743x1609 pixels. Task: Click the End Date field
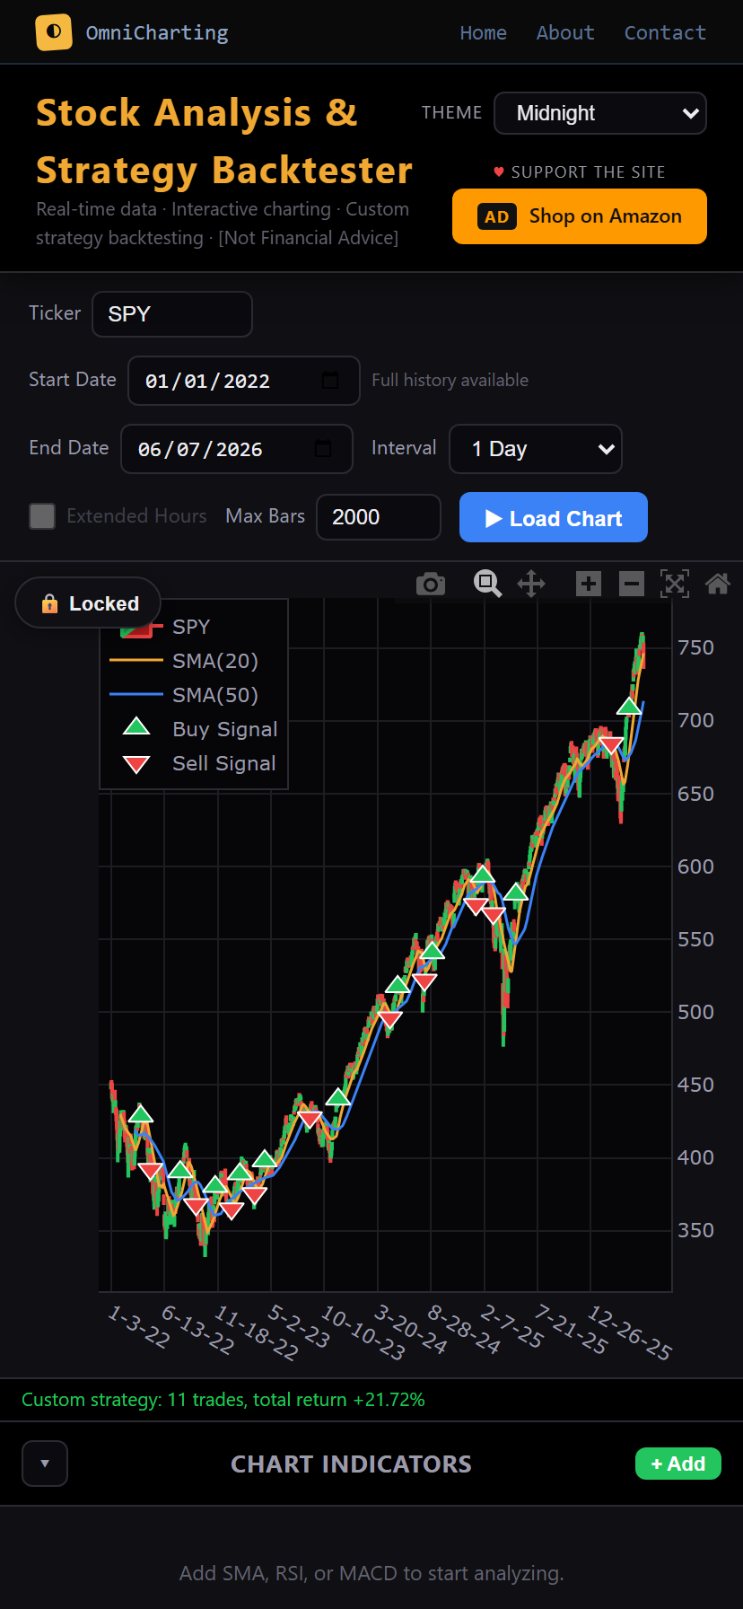click(x=237, y=449)
